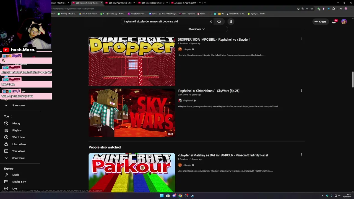The width and height of the screenshot is (354, 199).
Task: Open xSlayder si Malakay Parkour video title
Action: [x=223, y=155]
